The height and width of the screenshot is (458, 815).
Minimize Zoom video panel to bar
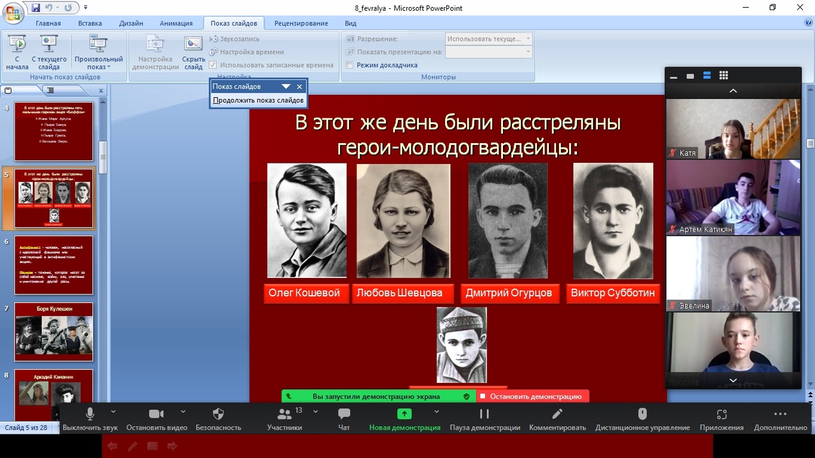pyautogui.click(x=674, y=78)
